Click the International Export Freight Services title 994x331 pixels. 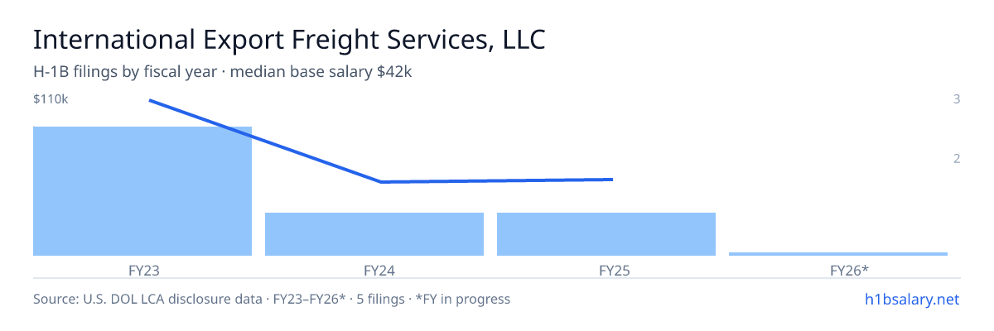pos(289,41)
